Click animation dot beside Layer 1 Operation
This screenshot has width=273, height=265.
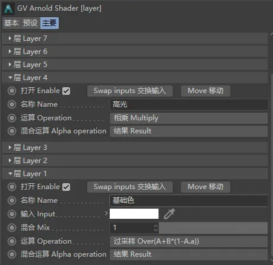click(12, 241)
